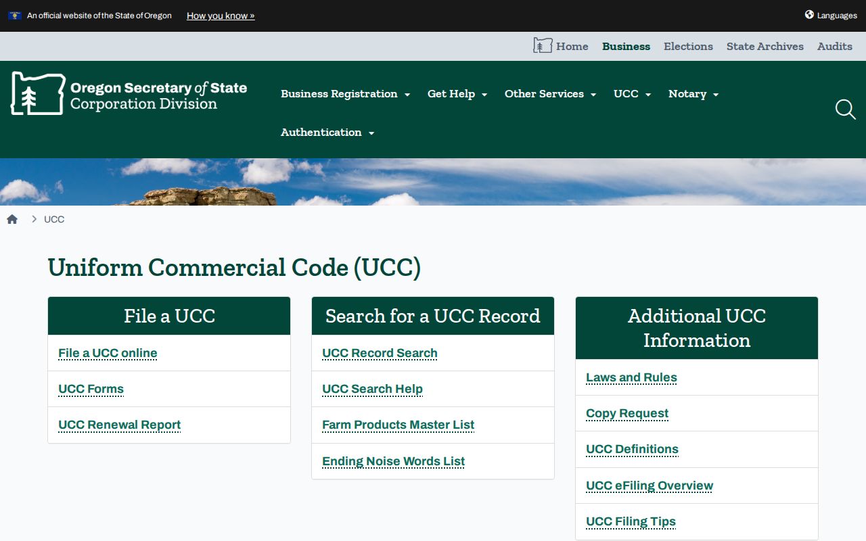The width and height of the screenshot is (866, 541).
Task: Click the official website of Oregon text
Action: click(99, 16)
